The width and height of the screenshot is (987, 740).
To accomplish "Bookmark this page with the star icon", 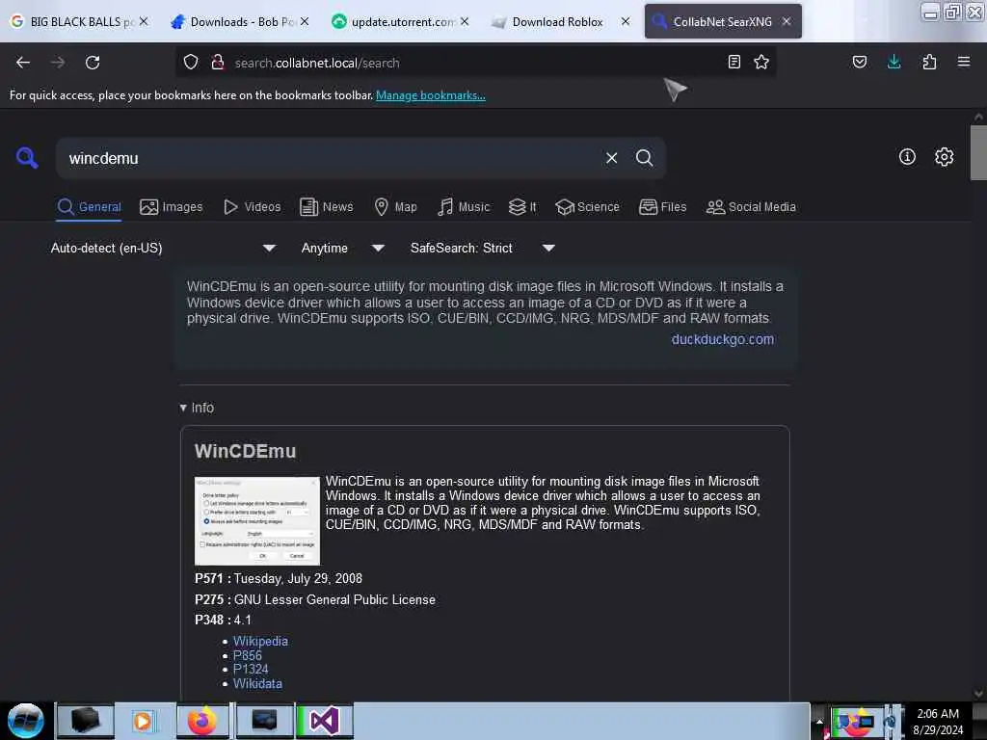I will click(x=761, y=62).
